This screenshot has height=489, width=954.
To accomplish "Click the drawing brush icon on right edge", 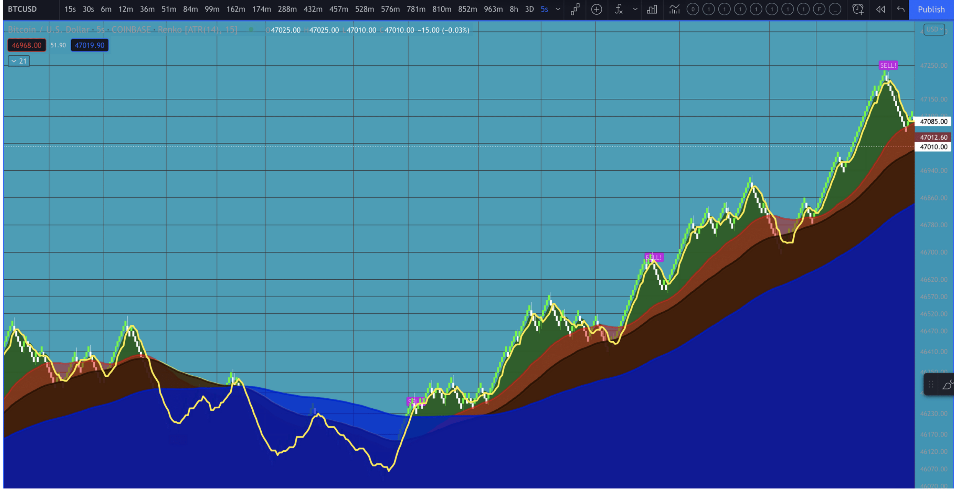I will pyautogui.click(x=947, y=385).
